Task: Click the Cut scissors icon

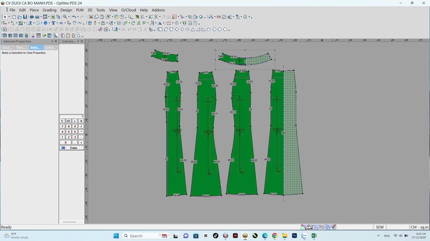Action: 91,17
